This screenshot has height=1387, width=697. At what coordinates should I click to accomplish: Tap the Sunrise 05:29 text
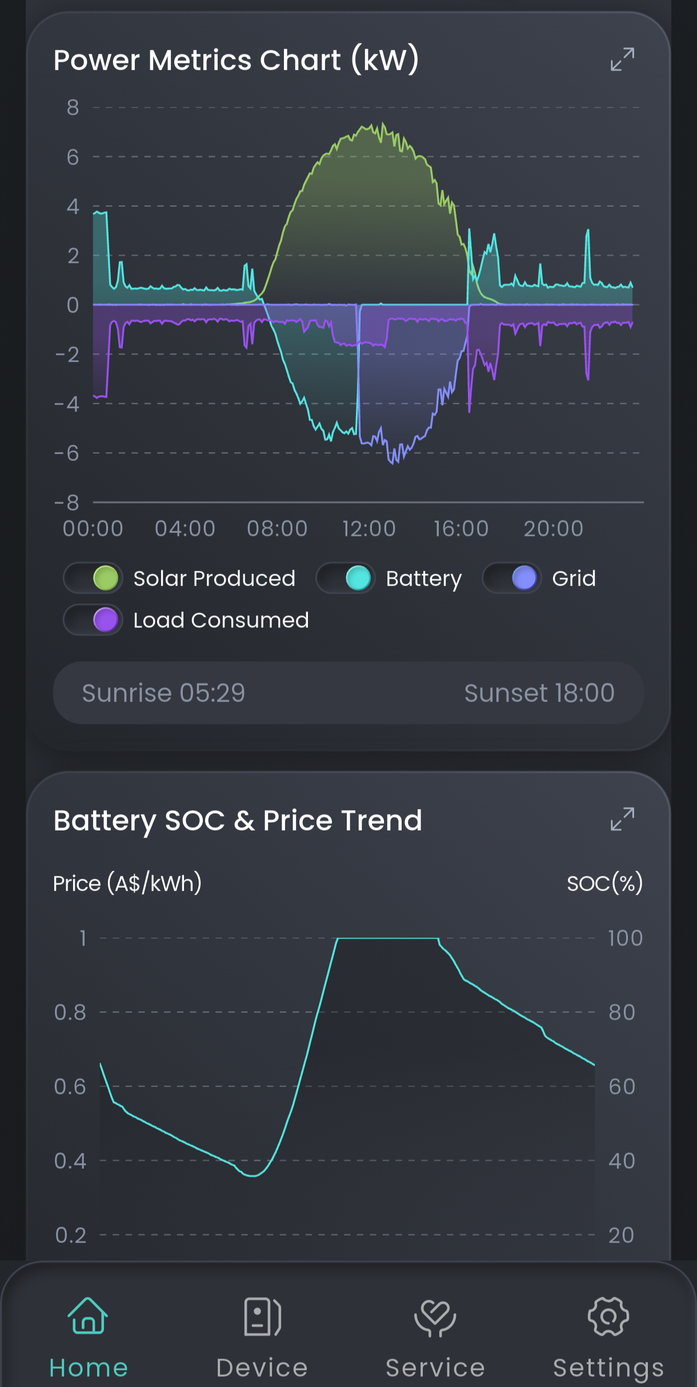163,693
